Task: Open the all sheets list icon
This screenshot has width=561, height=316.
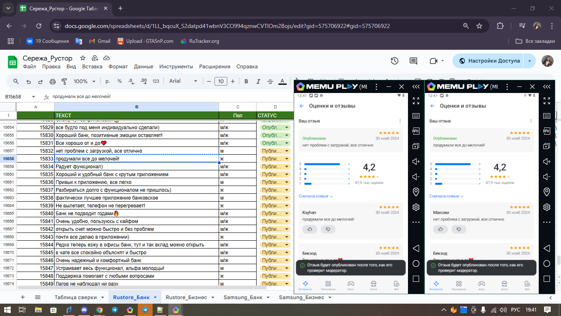Action: (38, 297)
